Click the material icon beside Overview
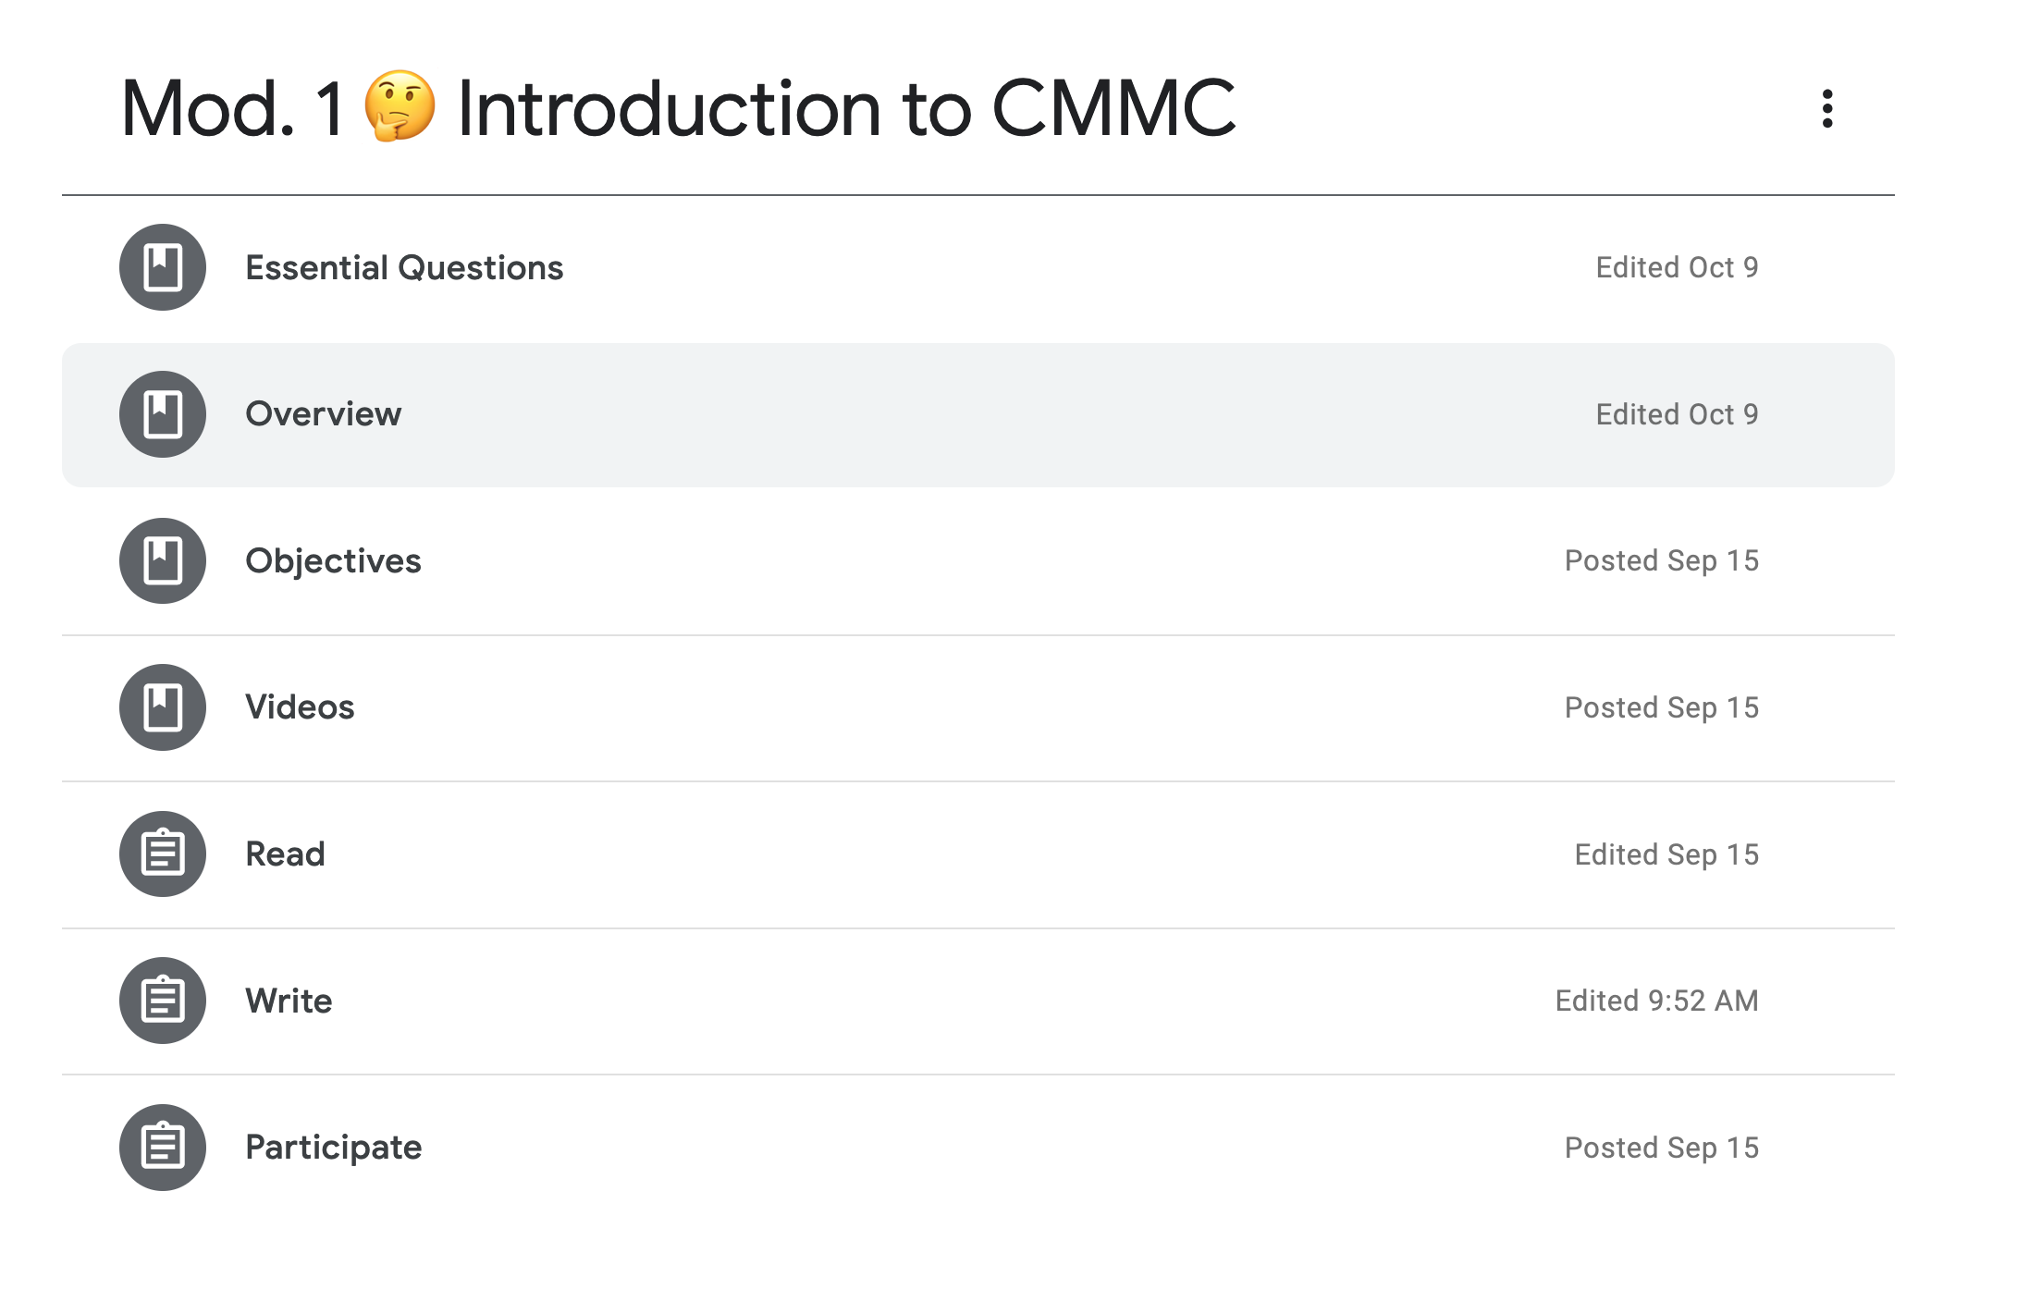 pos(163,414)
